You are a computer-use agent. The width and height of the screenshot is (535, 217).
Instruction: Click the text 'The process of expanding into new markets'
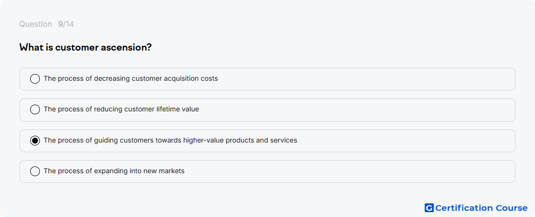click(114, 171)
